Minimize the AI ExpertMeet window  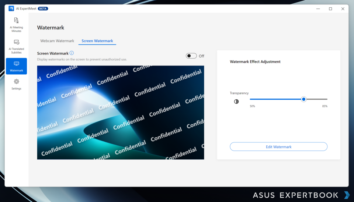pos(318,9)
